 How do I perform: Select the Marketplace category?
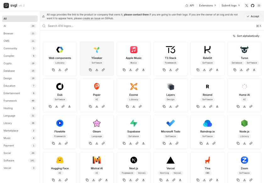[x=20, y=131]
